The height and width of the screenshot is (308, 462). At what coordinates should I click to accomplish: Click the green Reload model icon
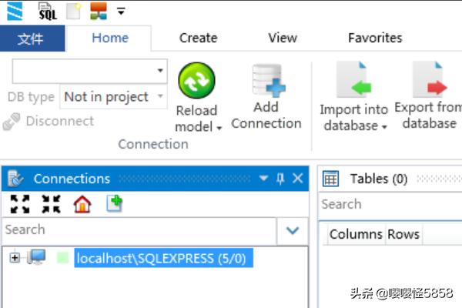[196, 81]
